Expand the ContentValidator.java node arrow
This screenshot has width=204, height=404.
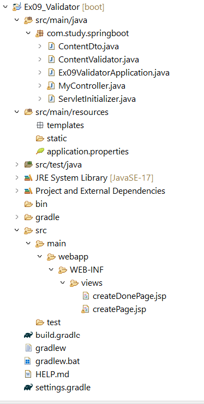click(40, 60)
